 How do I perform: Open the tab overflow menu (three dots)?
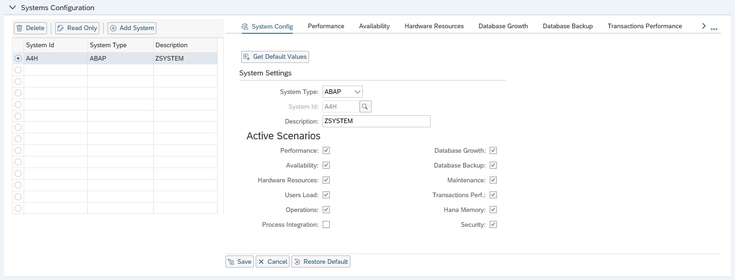(x=714, y=29)
